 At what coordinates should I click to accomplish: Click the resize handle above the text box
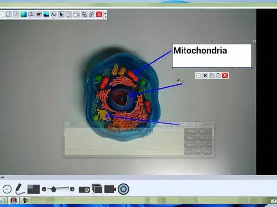tap(212, 41)
